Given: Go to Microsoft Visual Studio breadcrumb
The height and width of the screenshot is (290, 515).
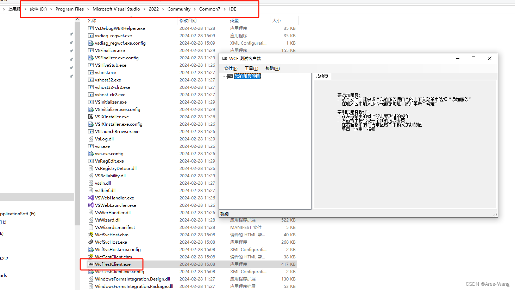Looking at the screenshot, I should 116,9.
